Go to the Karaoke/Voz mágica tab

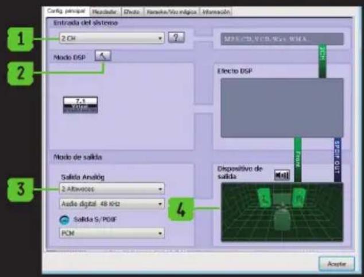pyautogui.click(x=171, y=11)
